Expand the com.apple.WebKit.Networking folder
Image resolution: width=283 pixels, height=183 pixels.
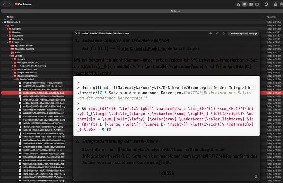[x=13, y=66]
